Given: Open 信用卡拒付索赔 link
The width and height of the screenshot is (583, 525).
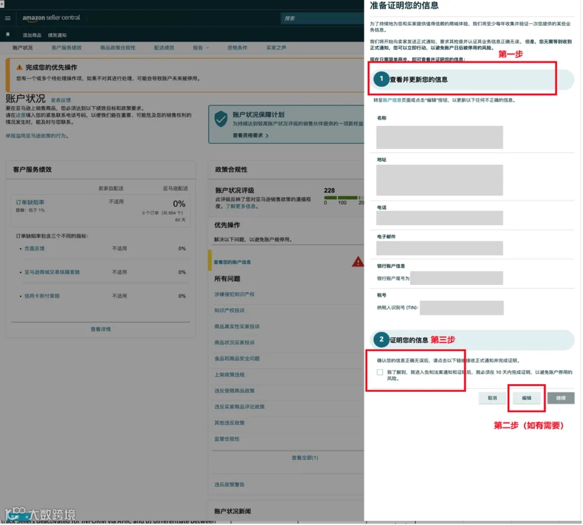Looking at the screenshot, I should coord(42,296).
